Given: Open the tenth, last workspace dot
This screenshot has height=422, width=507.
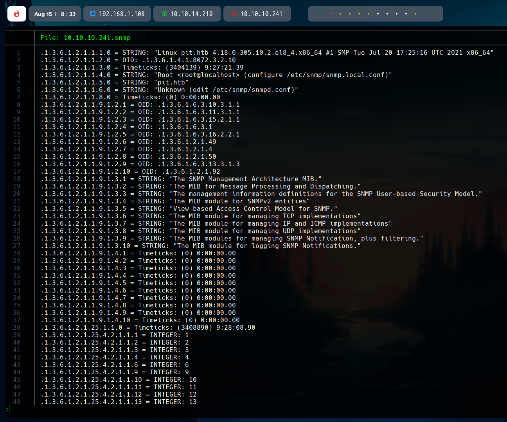Looking at the screenshot, I should [415, 14].
